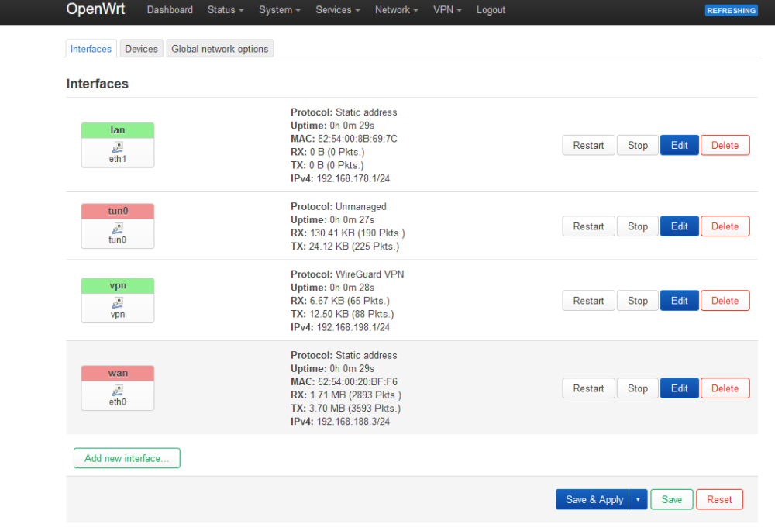
Task: Click Add new interface button
Action: point(127,458)
